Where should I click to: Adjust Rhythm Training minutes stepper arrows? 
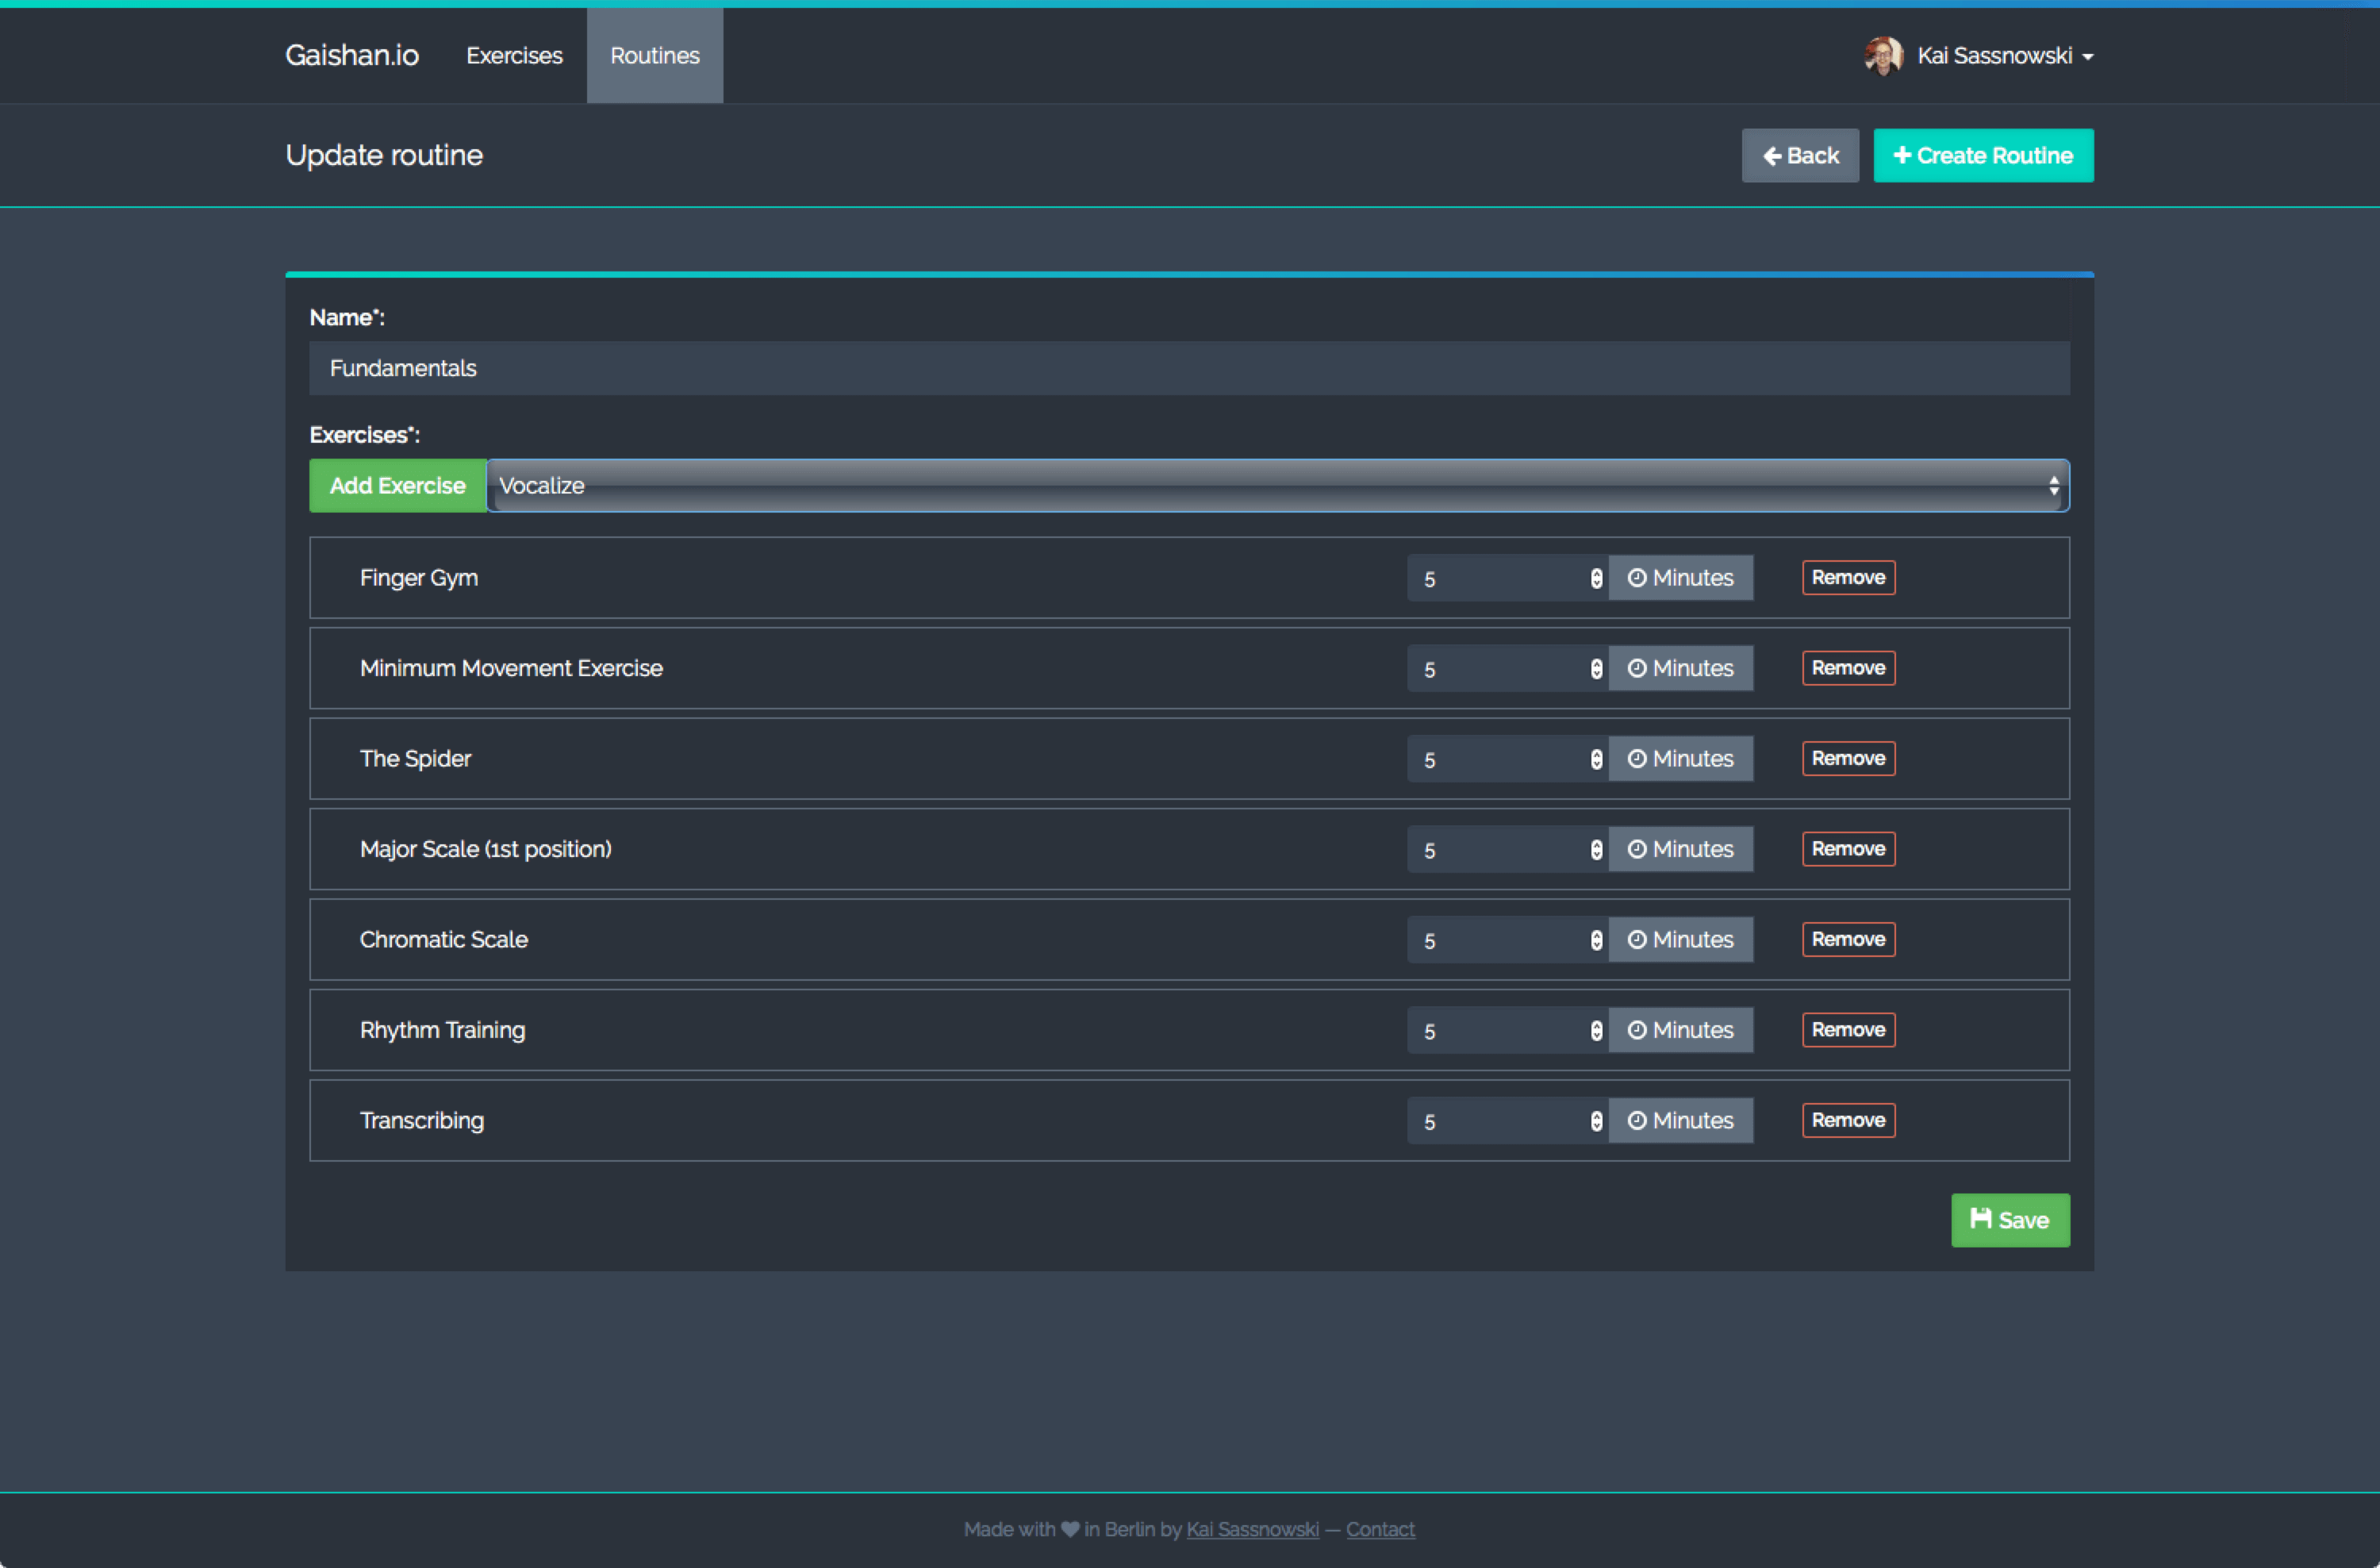coord(1597,1031)
